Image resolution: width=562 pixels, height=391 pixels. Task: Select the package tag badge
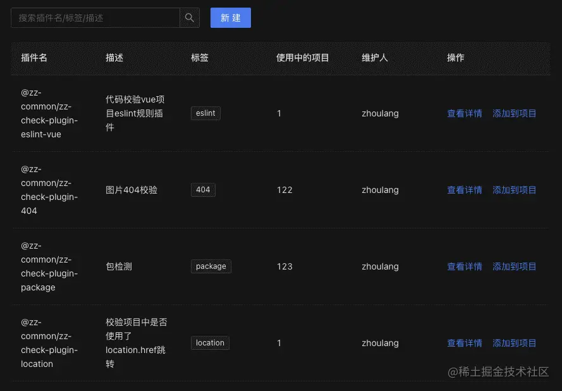211,266
